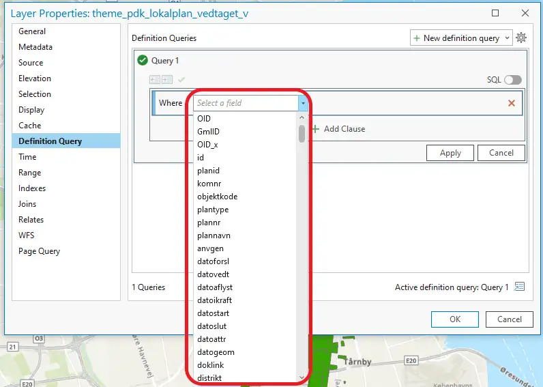543x387 pixels.
Task: Click the group clause icon
Action: pyautogui.click(x=155, y=80)
